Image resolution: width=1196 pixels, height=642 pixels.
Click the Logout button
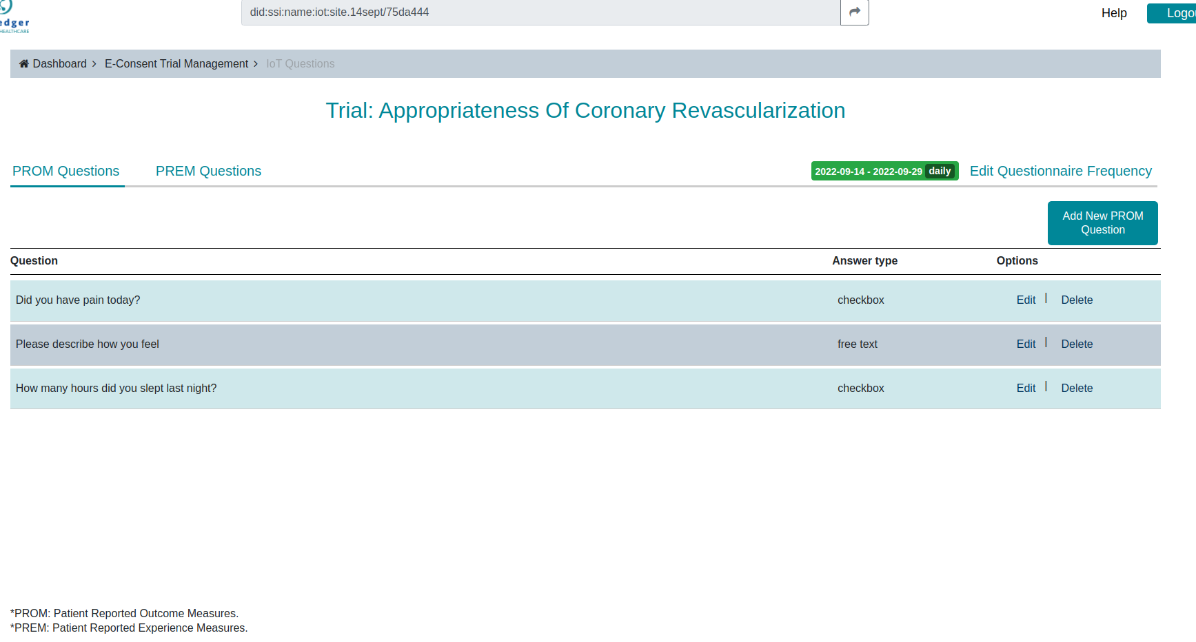(1177, 12)
